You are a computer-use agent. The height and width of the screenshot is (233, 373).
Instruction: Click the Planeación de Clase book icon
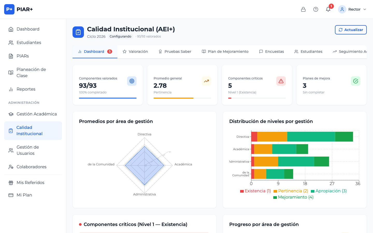tap(11, 72)
